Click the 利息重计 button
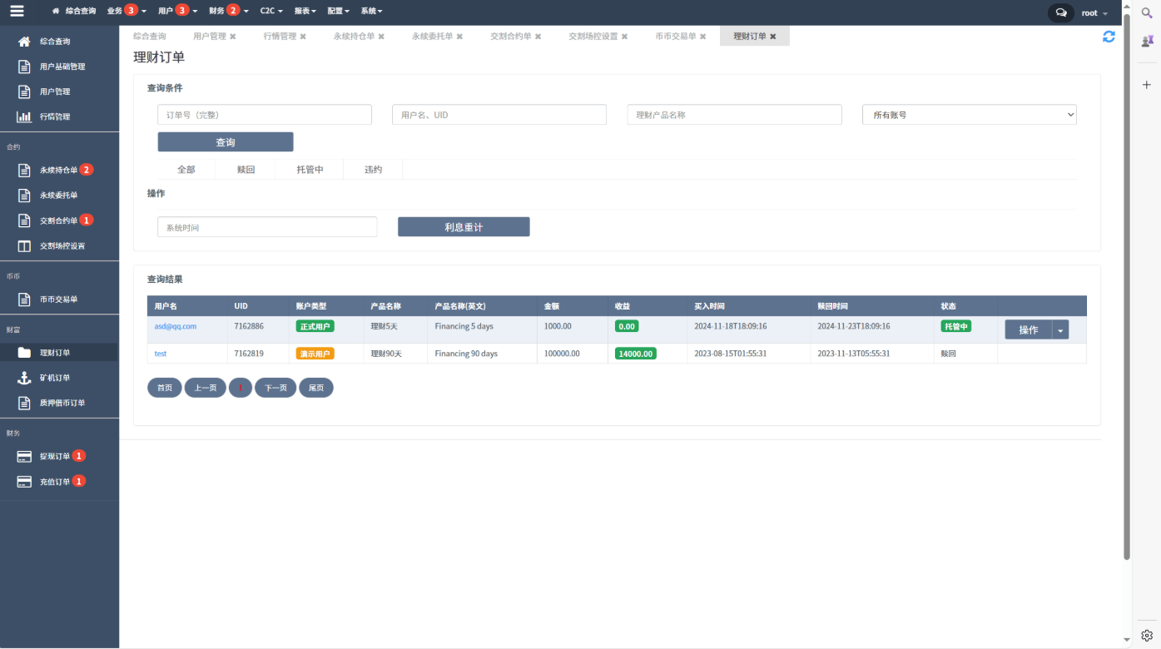This screenshot has height=649, width=1161. tap(464, 227)
